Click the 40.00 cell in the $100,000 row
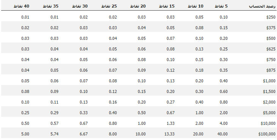 [x=222, y=134]
